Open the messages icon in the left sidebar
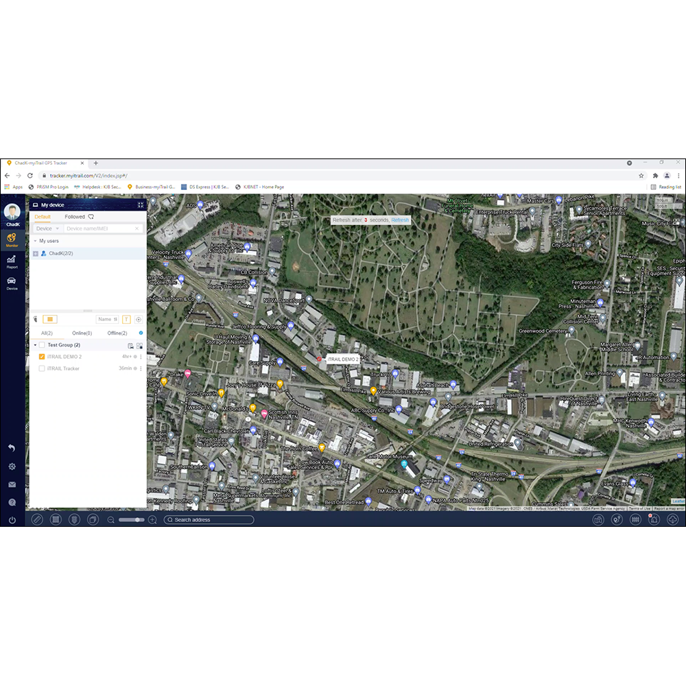The width and height of the screenshot is (686, 686). pyautogui.click(x=11, y=484)
